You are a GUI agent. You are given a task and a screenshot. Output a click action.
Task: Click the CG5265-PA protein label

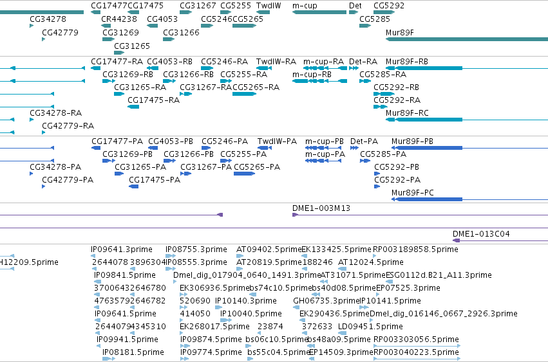tap(257, 167)
